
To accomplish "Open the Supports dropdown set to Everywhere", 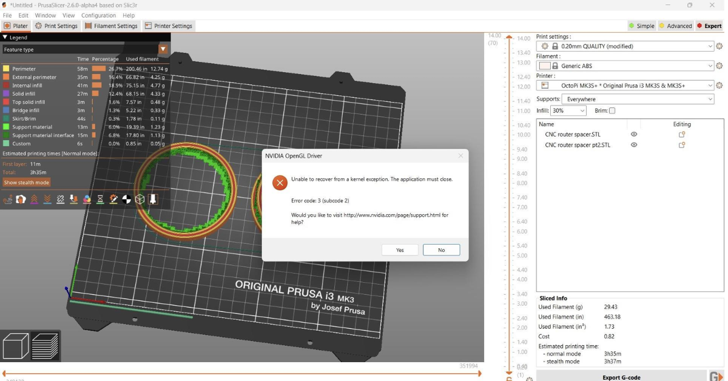I will [x=638, y=99].
